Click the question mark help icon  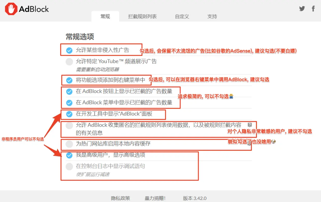[x=250, y=125]
